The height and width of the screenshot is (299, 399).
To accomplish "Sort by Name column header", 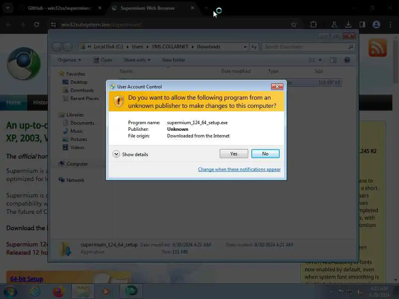I will [x=126, y=71].
